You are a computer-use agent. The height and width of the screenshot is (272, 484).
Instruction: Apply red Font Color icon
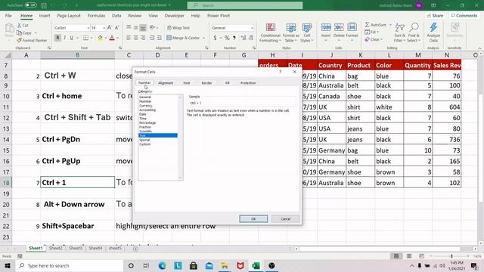pyautogui.click(x=112, y=38)
